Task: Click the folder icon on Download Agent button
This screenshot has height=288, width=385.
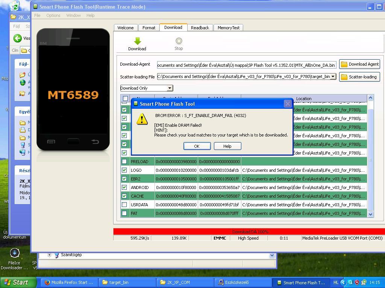Action: (x=344, y=64)
